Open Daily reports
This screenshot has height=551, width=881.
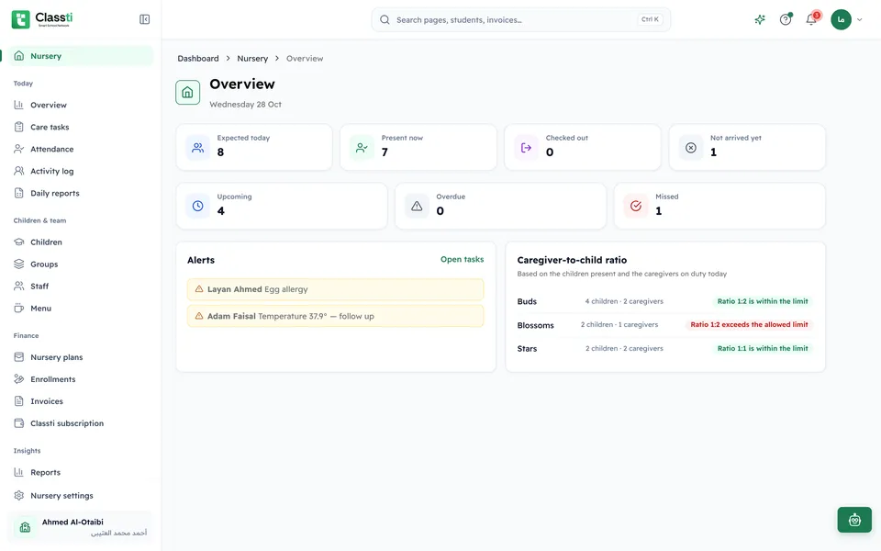(x=81, y=193)
